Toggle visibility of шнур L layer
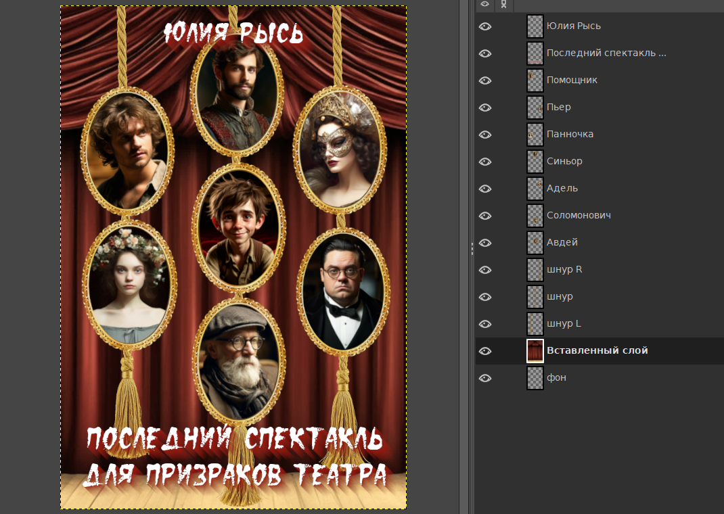Image resolution: width=724 pixels, height=514 pixels. pos(485,324)
